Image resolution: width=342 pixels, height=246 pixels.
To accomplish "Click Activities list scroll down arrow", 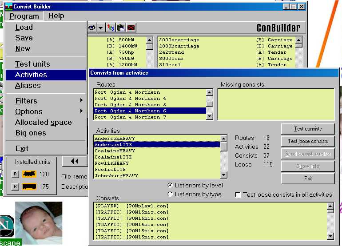I will pos(224,175).
